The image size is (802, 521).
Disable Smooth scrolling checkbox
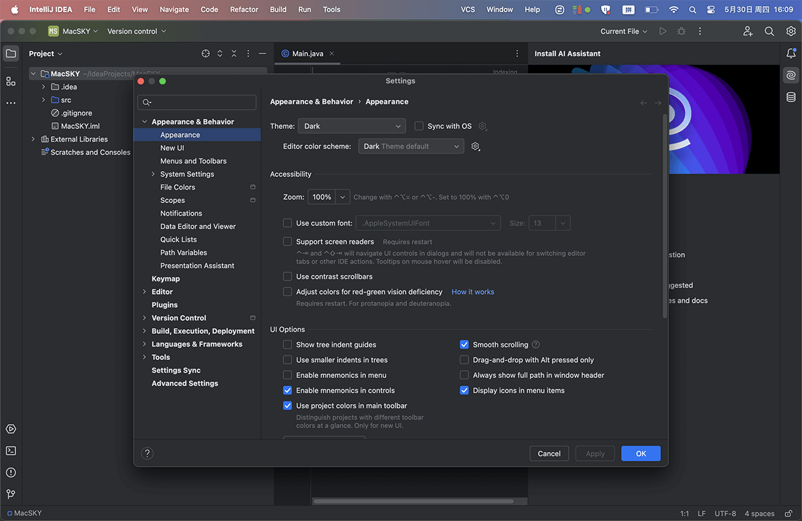464,345
